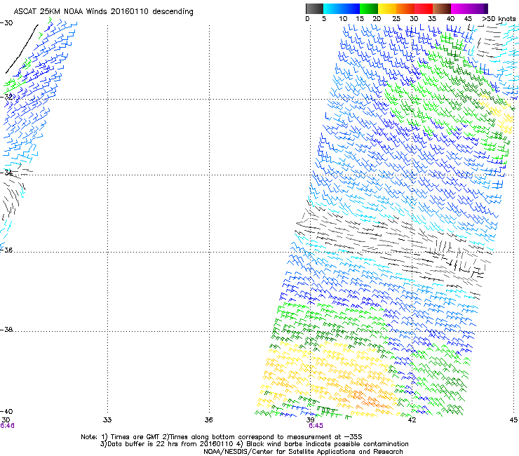
Task: Click the legend tick value '25'
Action: (396, 19)
